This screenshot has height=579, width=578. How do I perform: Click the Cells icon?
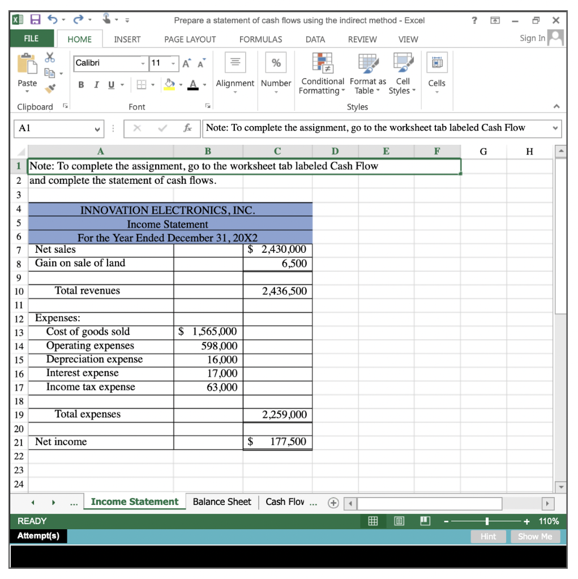(x=436, y=62)
